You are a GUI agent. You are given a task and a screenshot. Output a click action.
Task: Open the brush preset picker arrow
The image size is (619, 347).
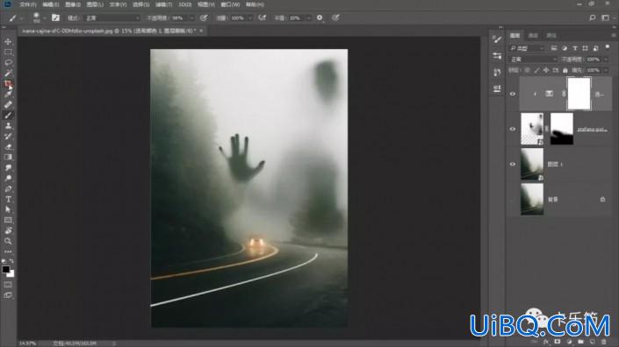(45, 18)
